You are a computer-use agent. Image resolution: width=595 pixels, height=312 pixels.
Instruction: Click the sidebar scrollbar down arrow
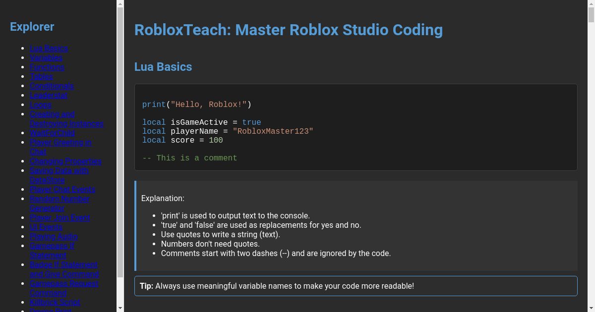click(x=120, y=308)
